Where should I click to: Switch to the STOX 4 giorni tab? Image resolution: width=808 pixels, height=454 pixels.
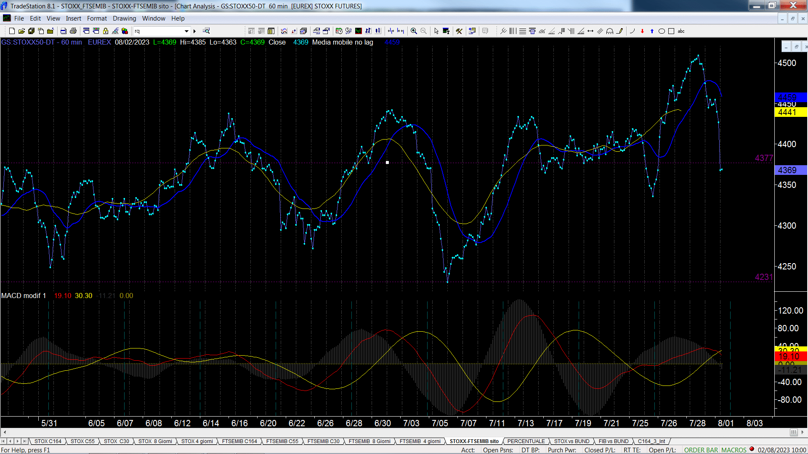click(x=197, y=441)
